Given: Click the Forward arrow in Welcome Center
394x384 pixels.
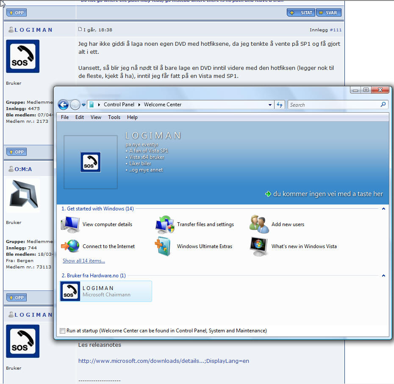Looking at the screenshot, I should (x=75, y=105).
